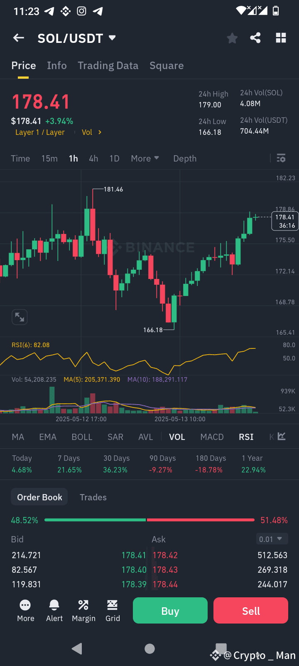Toggle the BOLL indicator

click(82, 437)
